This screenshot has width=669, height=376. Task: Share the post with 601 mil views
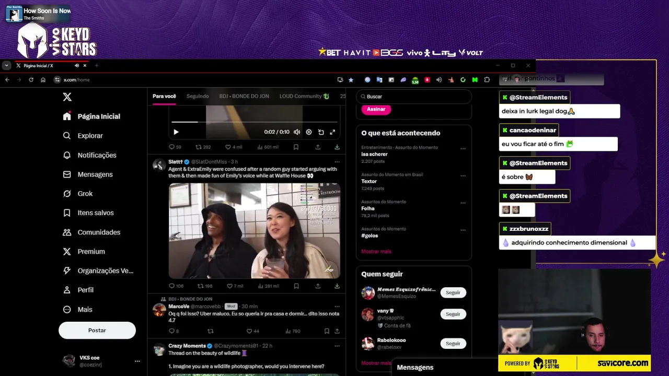click(318, 147)
